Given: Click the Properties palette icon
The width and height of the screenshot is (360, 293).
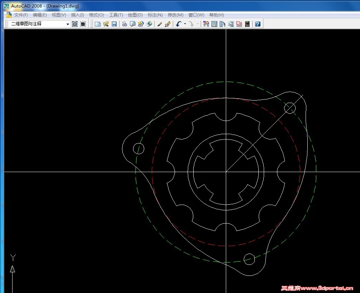Looking at the screenshot, I should click(x=206, y=24).
